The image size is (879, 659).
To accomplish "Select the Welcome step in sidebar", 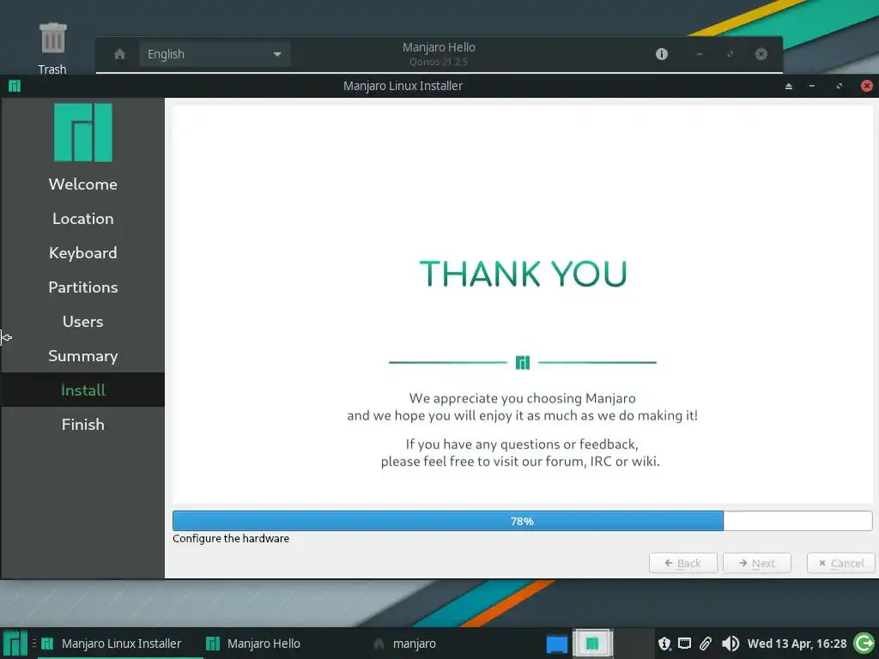I will pos(83,184).
